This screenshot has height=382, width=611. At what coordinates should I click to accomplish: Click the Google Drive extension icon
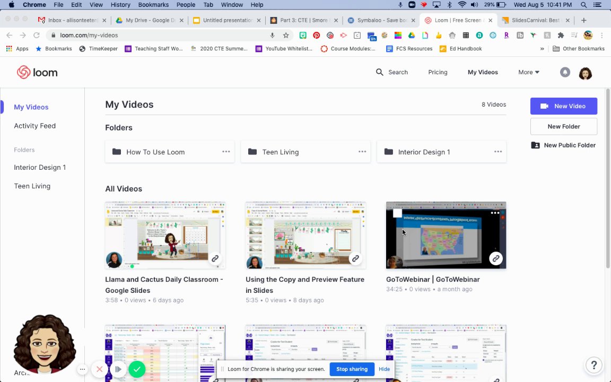tap(411, 35)
